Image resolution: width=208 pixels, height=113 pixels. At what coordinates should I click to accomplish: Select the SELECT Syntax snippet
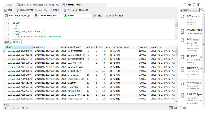[191, 98]
